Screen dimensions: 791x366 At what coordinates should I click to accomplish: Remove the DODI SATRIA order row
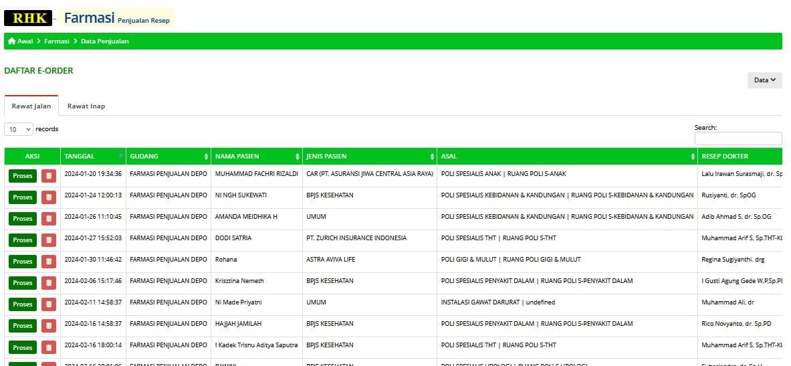coord(49,240)
